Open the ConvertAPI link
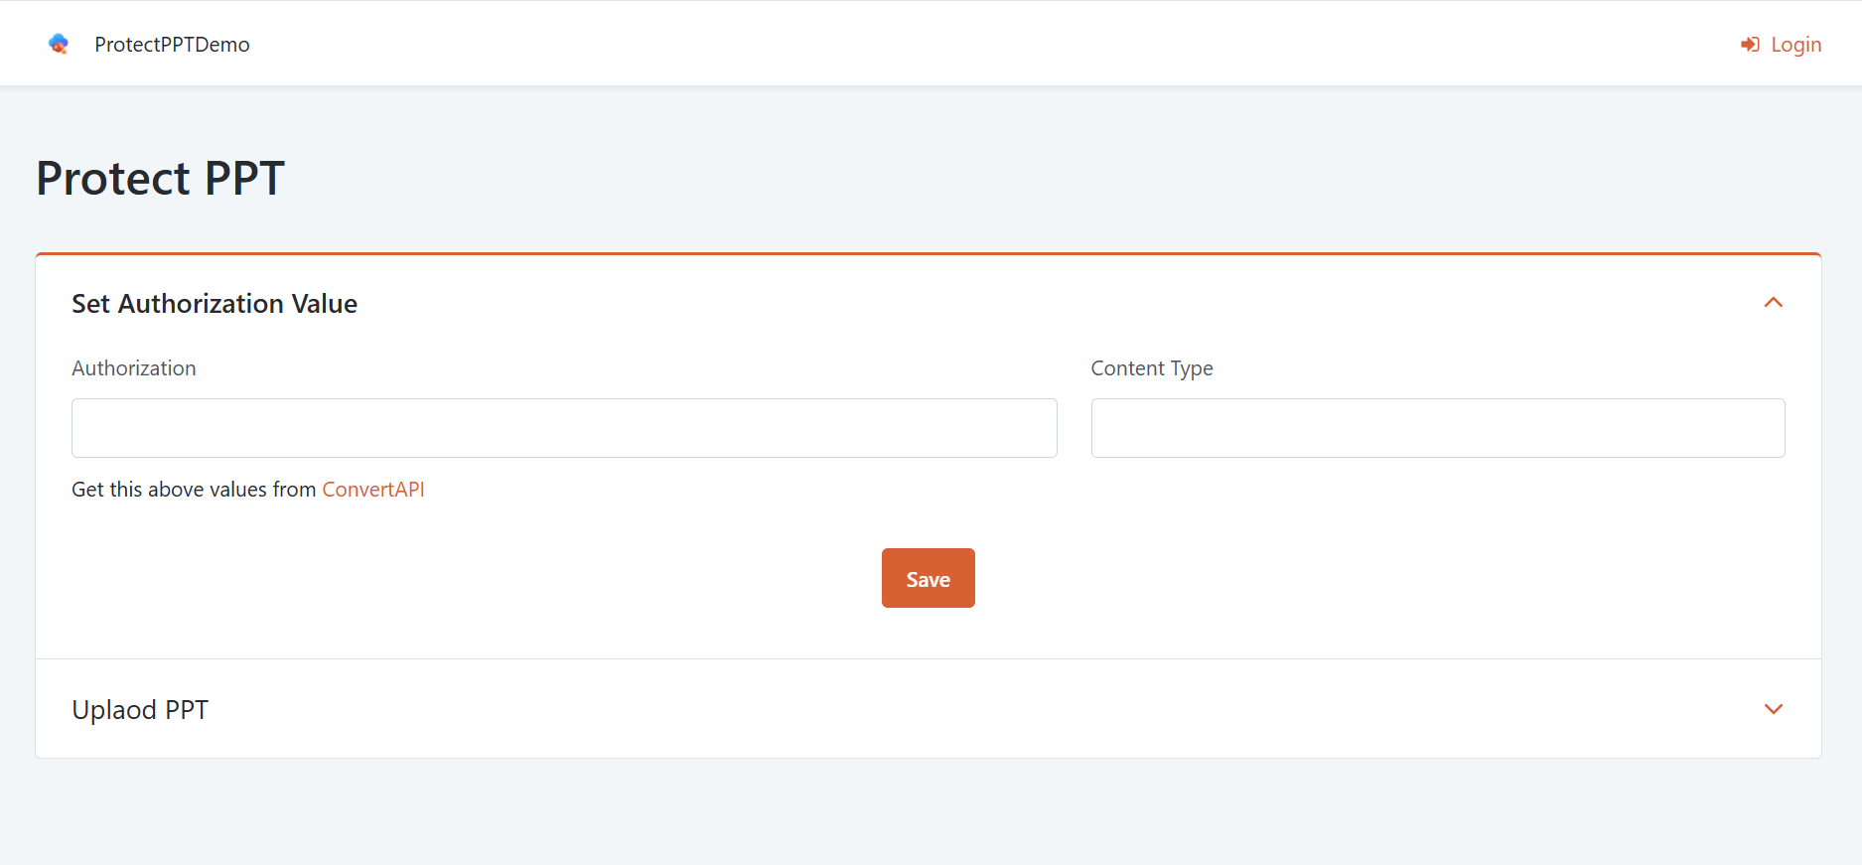 pos(373,489)
